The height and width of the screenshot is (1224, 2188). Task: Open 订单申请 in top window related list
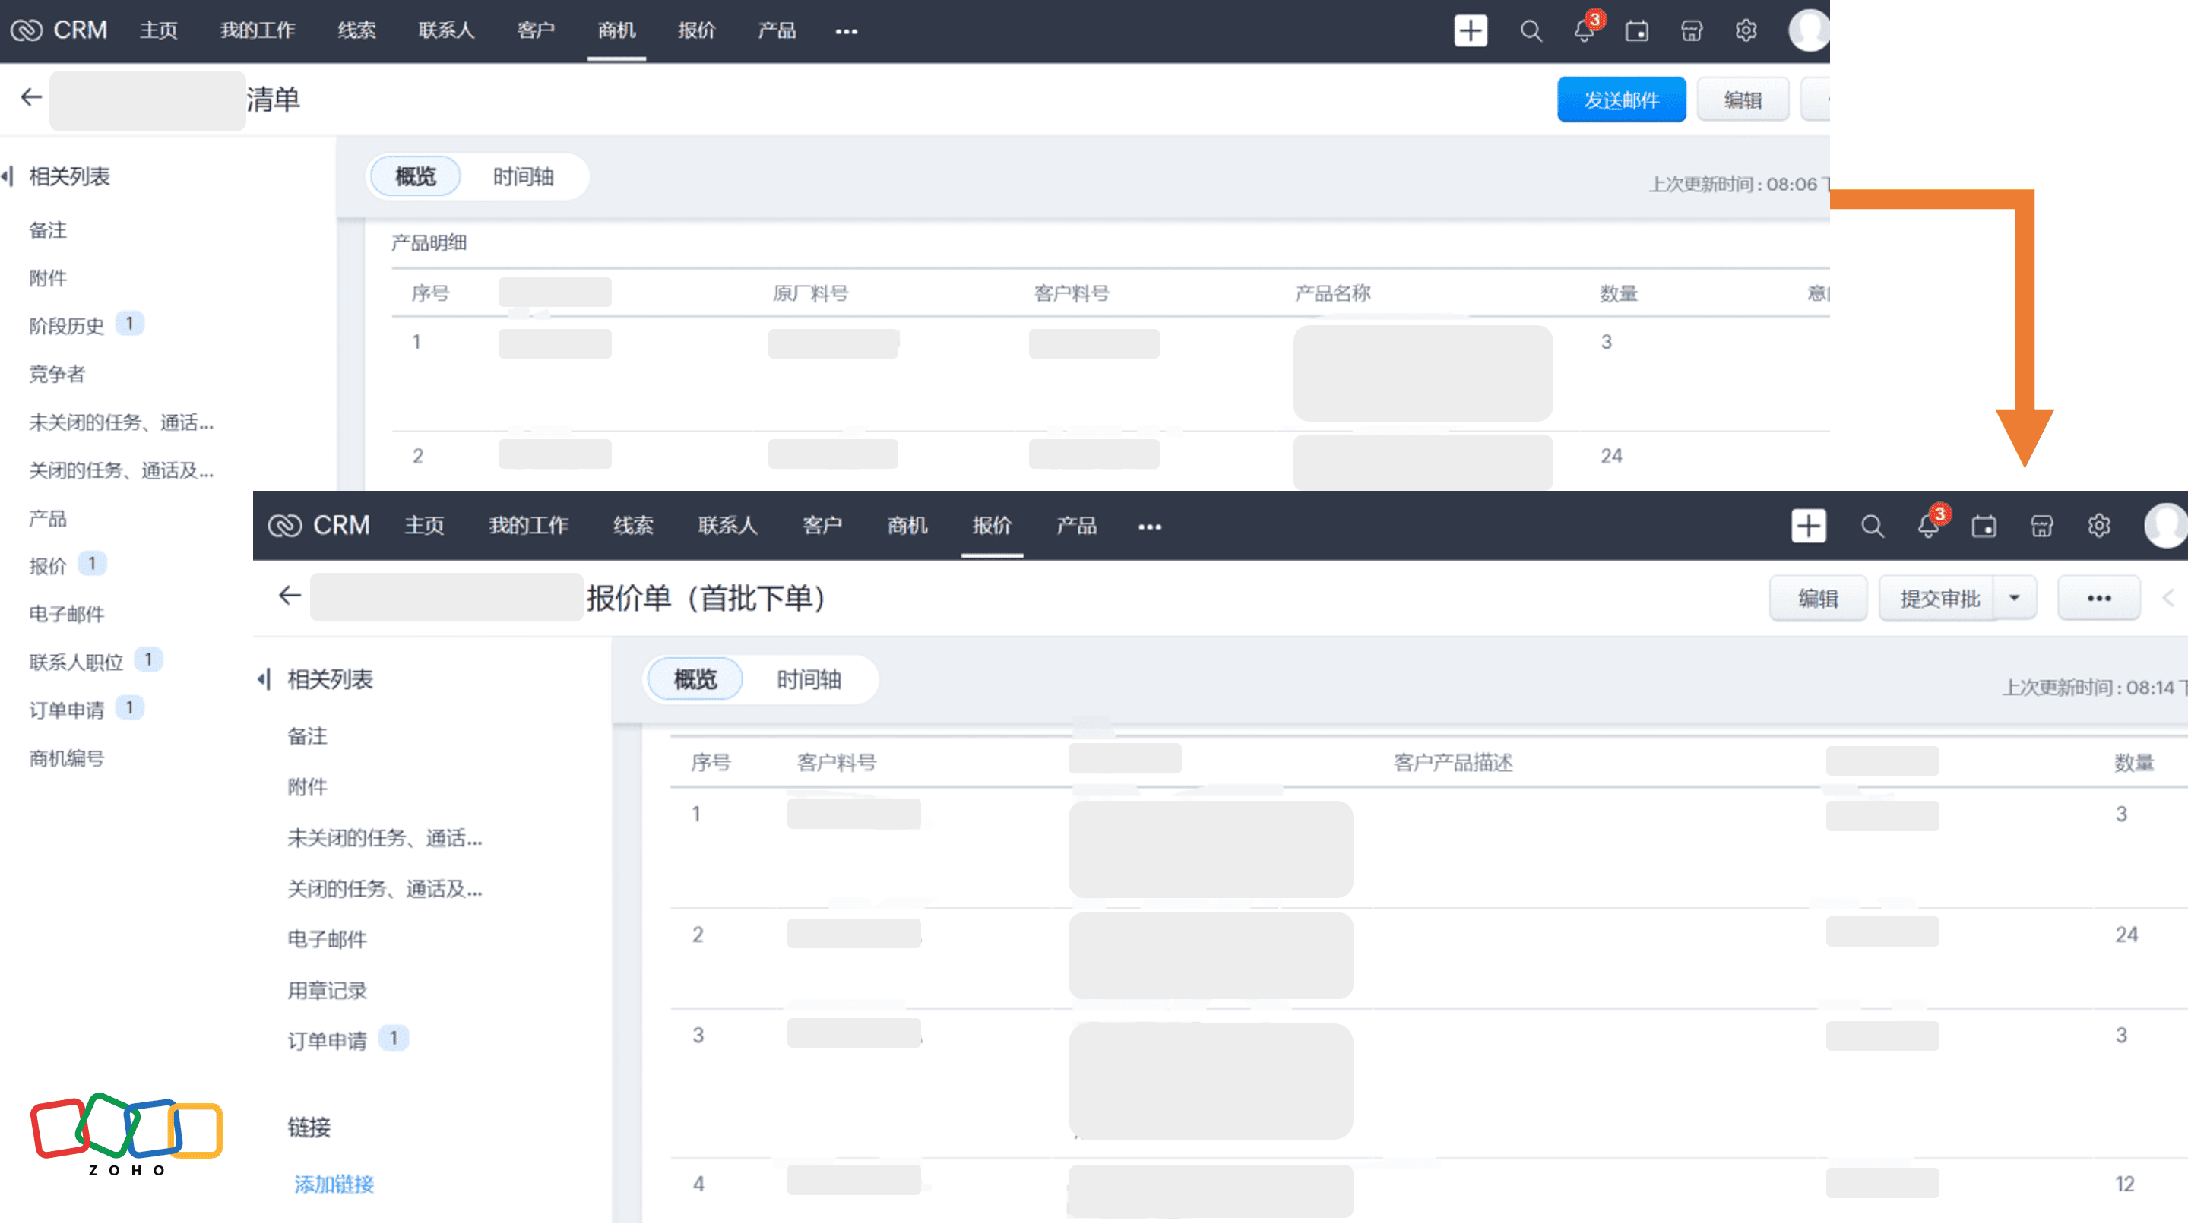[x=66, y=710]
